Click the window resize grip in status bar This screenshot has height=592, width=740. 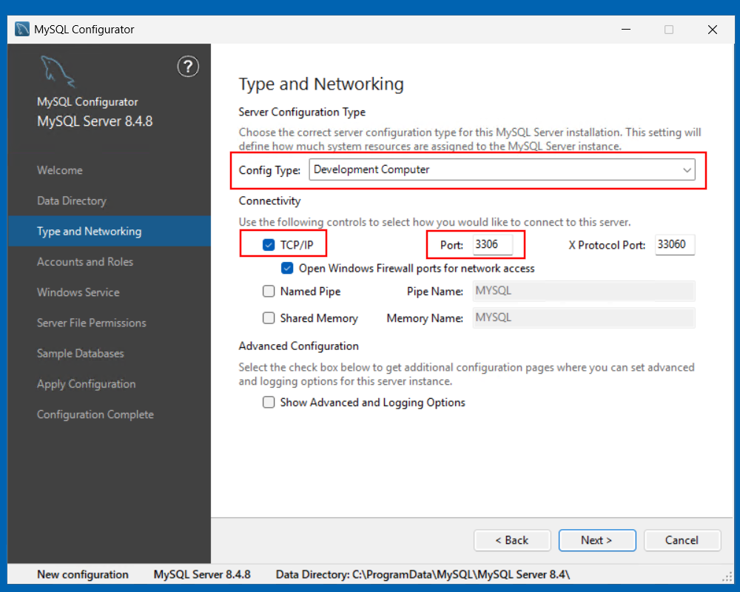coord(727,576)
